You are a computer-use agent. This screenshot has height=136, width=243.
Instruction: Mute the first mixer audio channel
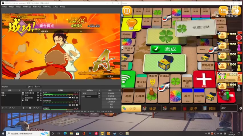tap(73, 98)
